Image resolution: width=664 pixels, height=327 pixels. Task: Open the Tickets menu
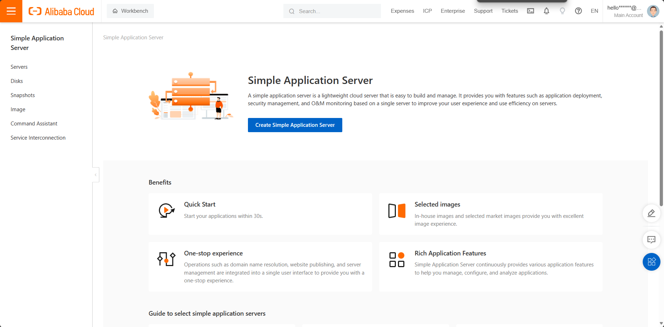[x=510, y=11]
